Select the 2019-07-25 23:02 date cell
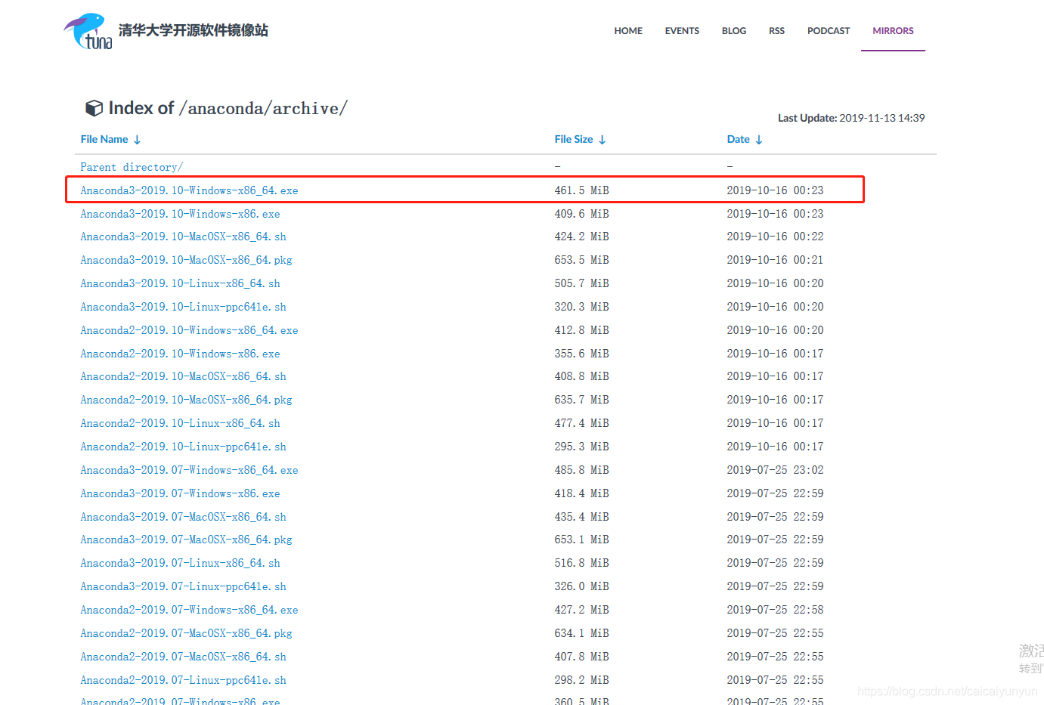The image size is (1044, 705). [775, 470]
